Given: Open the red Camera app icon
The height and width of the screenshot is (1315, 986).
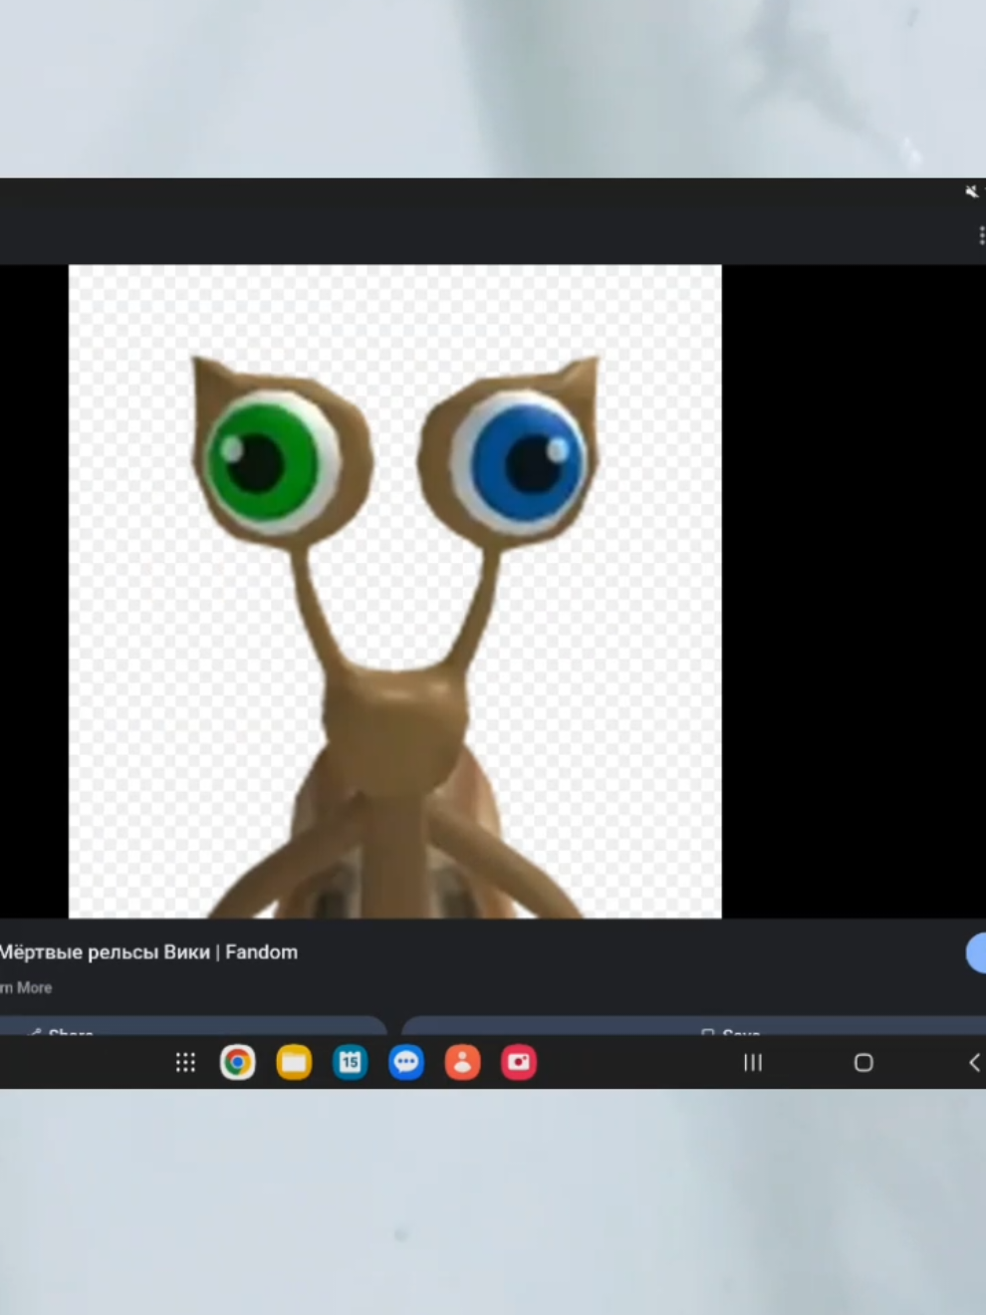Looking at the screenshot, I should click(519, 1062).
